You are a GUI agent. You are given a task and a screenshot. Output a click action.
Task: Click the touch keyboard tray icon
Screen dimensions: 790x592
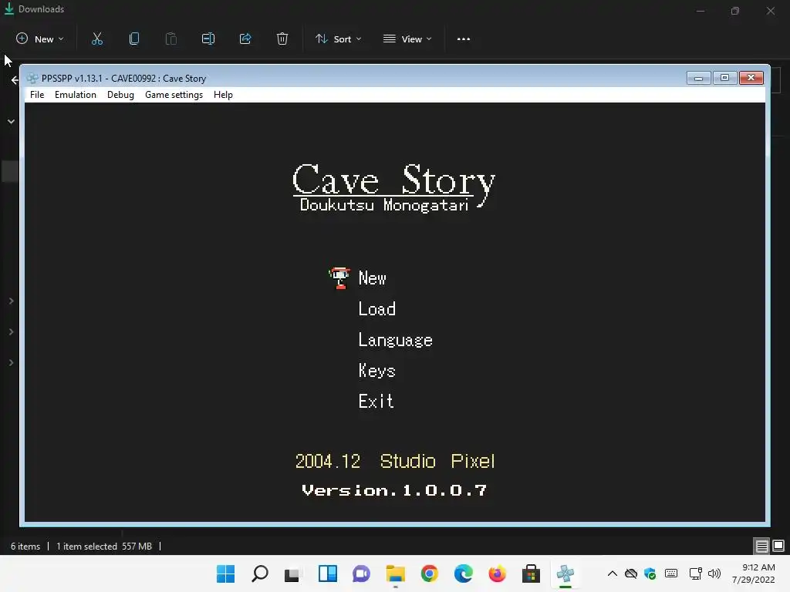[x=671, y=573]
